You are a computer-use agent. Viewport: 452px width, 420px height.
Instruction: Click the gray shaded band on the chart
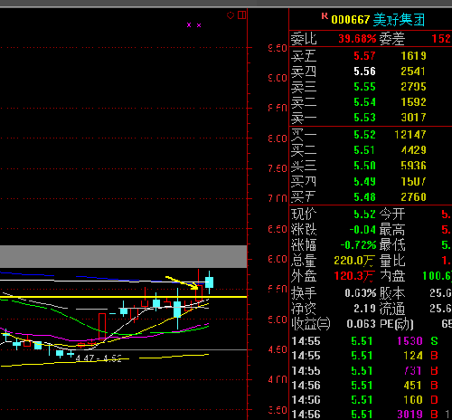124,256
